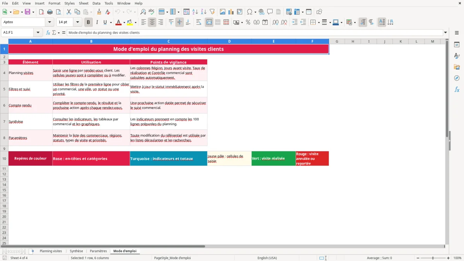Open the Data menu
The width and height of the screenshot is (464, 261).
(x=96, y=3)
